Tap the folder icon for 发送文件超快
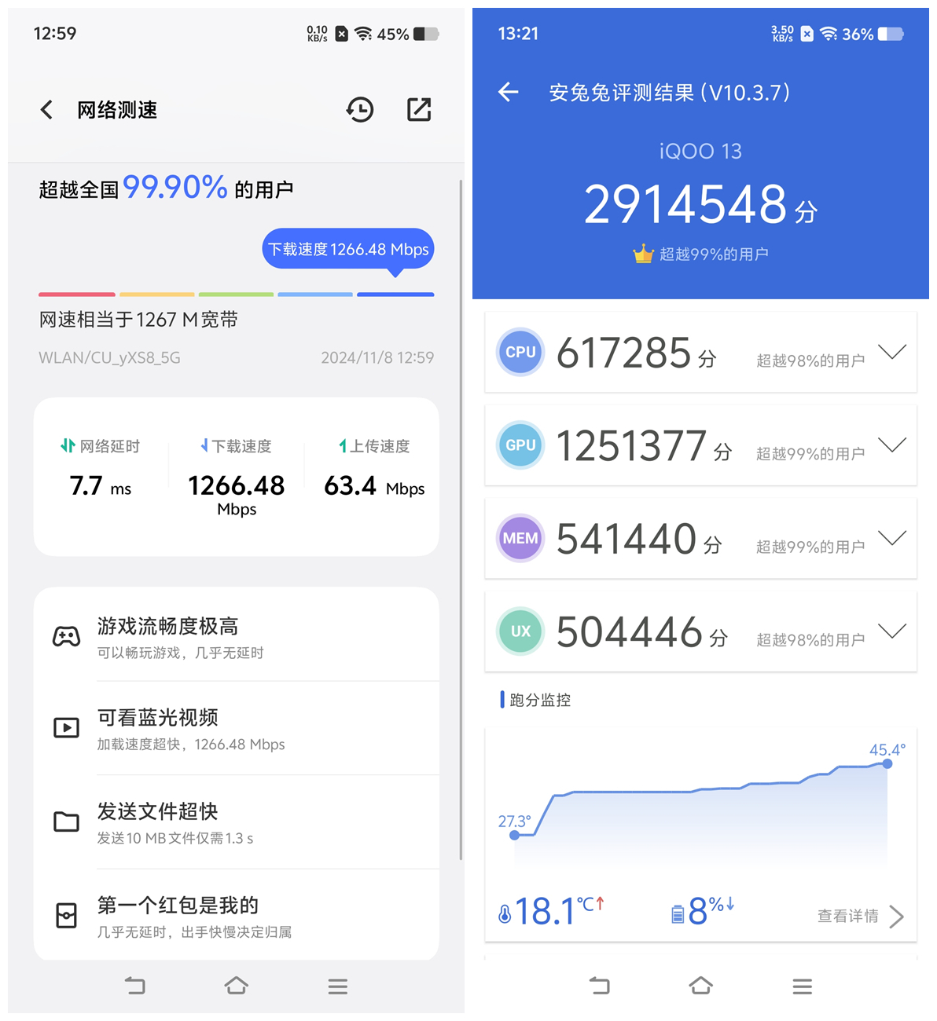Viewport: 937px width, 1021px height. (66, 822)
